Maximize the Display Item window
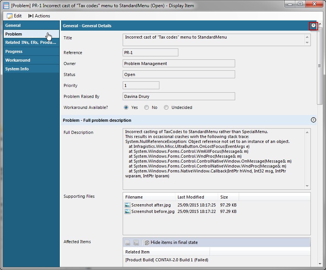This screenshot has width=326, height=270. click(x=300, y=4)
